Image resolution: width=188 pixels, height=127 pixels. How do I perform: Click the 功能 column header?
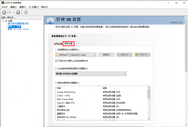[x=78, y=88]
